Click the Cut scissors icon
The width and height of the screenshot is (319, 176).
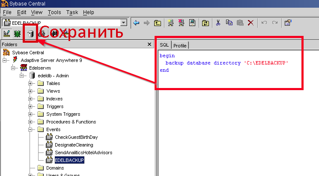[x=218, y=23]
